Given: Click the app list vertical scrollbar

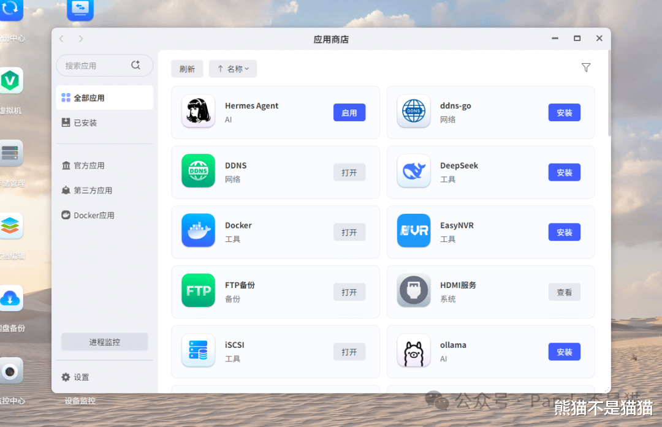Looking at the screenshot, I should click(609, 93).
